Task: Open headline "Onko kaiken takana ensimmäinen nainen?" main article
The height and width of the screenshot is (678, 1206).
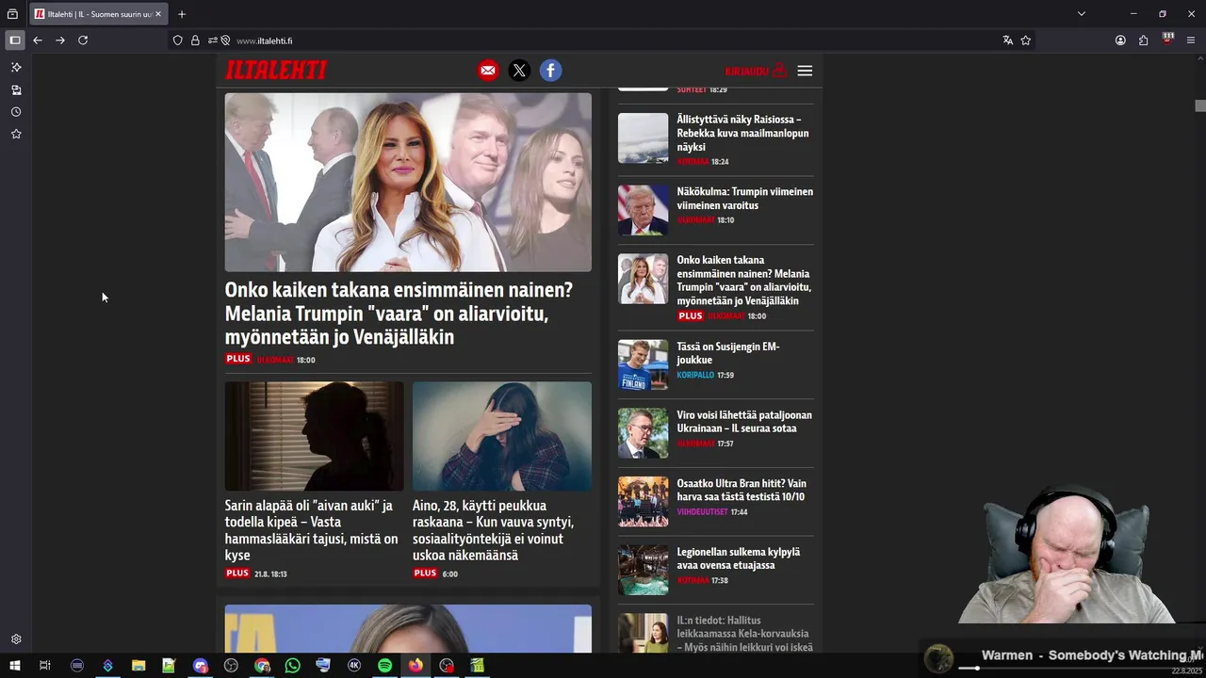Action: point(399,314)
